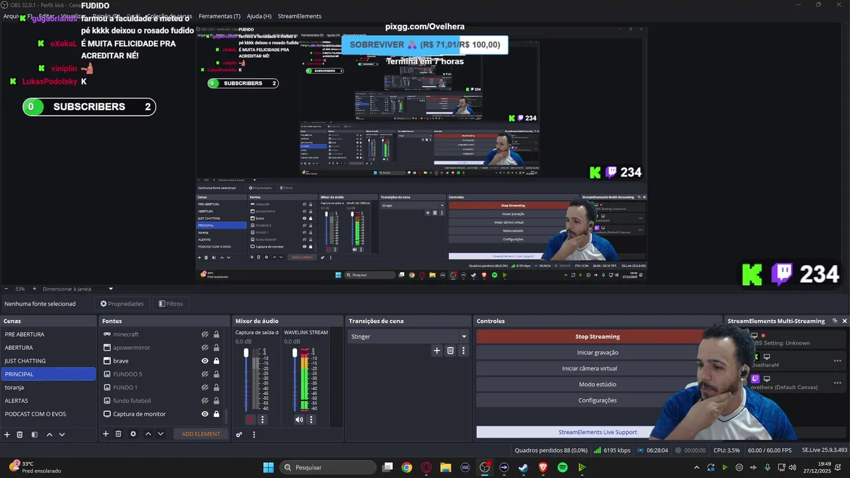Open Configurações from Controles
Viewport: 850px width, 478px height.
597,400
